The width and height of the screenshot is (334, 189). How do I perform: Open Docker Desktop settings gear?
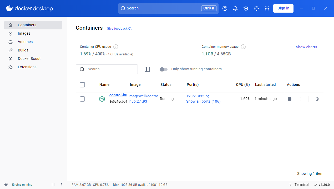[256, 8]
